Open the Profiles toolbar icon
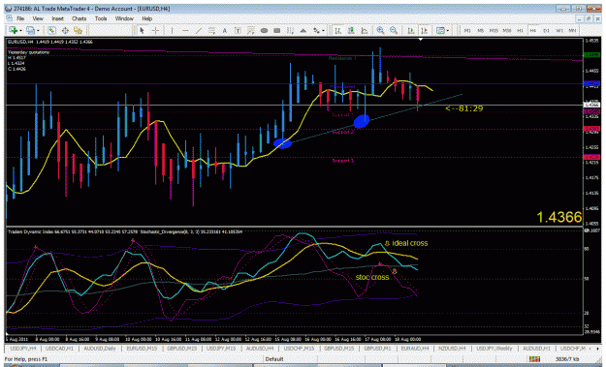 point(30,30)
